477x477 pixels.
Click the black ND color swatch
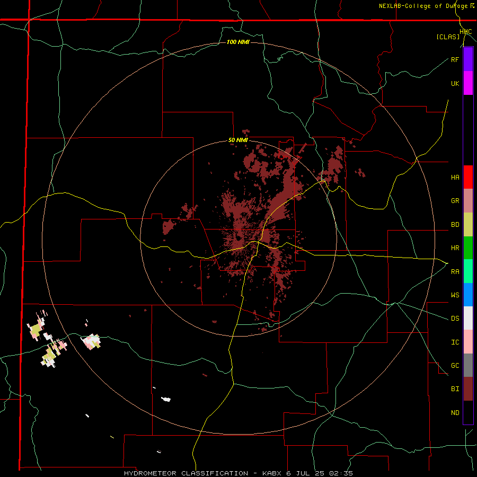tap(468, 412)
